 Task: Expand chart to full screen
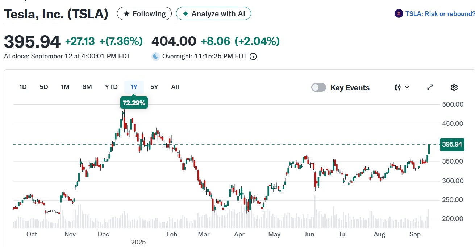coord(430,87)
